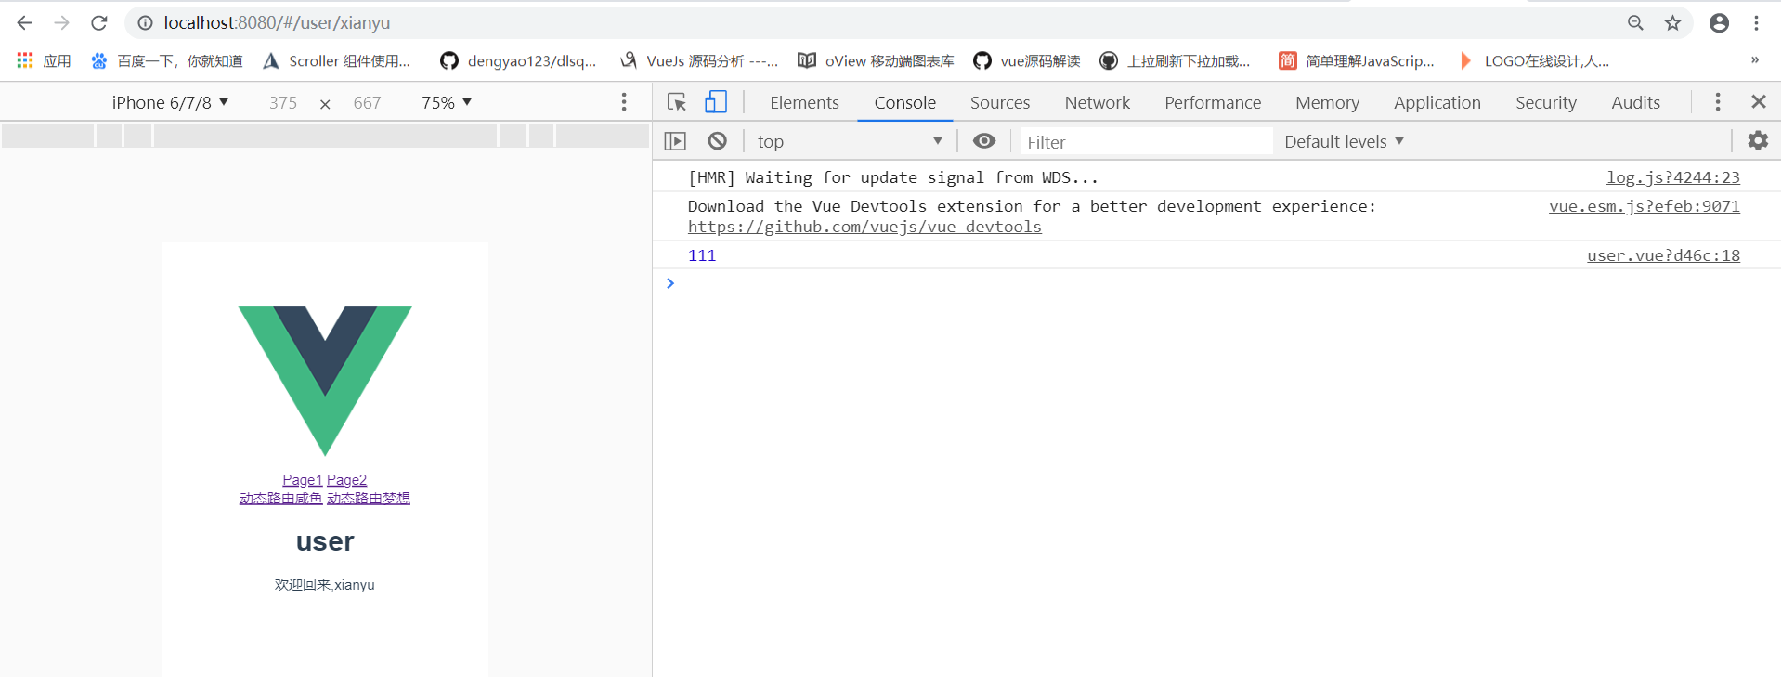Image resolution: width=1781 pixels, height=677 pixels.
Task: Open the Page1 router link
Action: (x=302, y=480)
